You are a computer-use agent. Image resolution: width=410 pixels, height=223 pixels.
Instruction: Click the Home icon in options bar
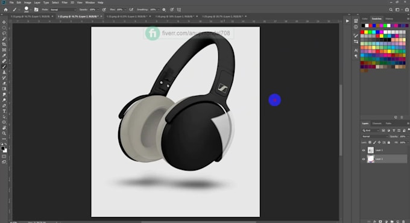[x=6, y=10]
